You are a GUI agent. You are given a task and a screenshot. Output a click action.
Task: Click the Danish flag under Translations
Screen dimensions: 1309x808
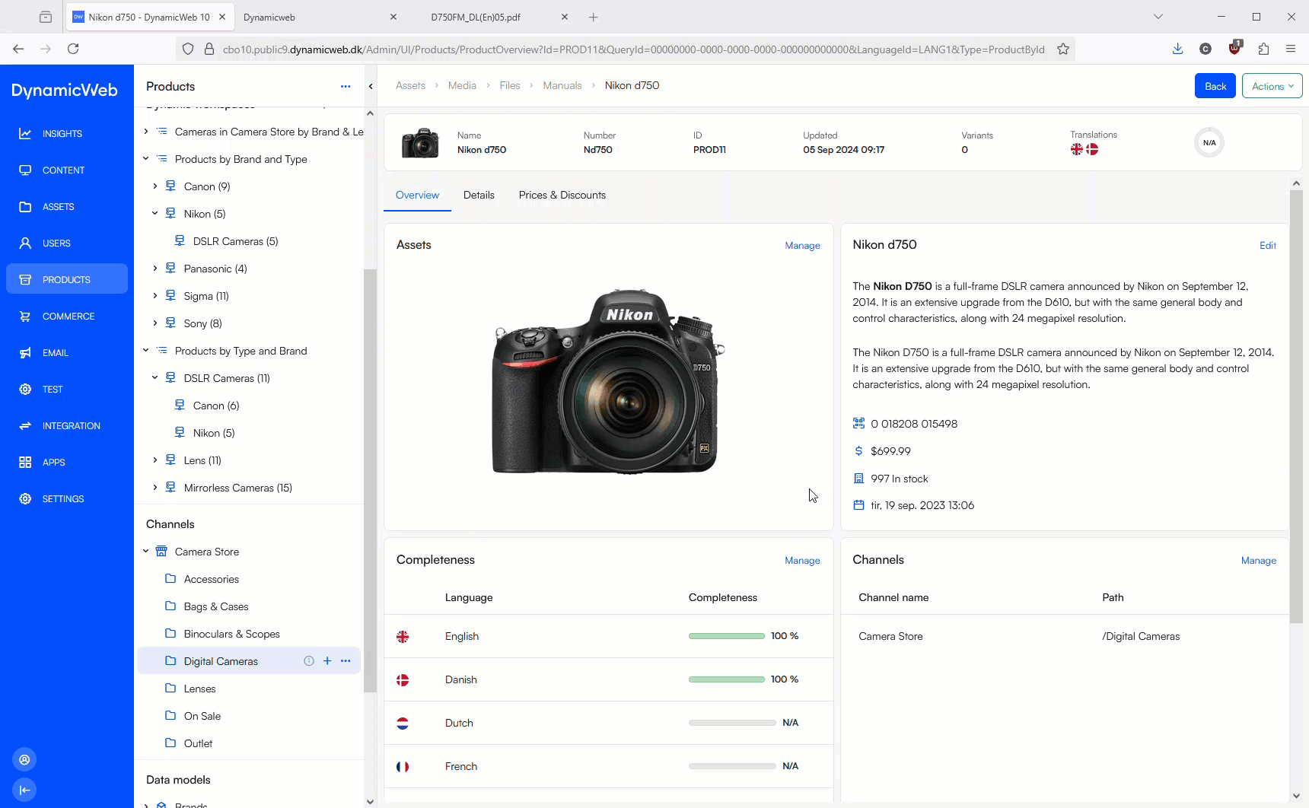(x=1092, y=150)
